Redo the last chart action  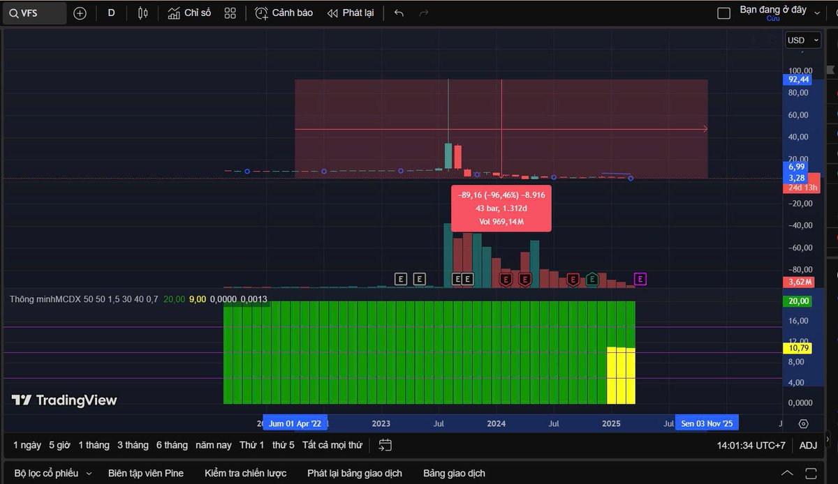pyautogui.click(x=423, y=13)
